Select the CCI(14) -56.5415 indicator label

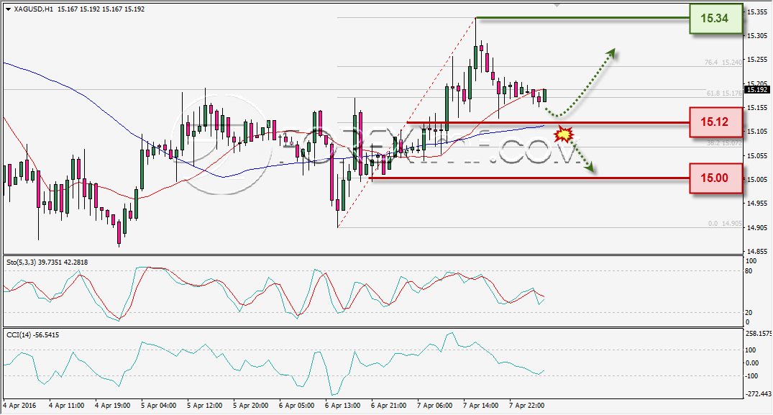tap(32, 334)
